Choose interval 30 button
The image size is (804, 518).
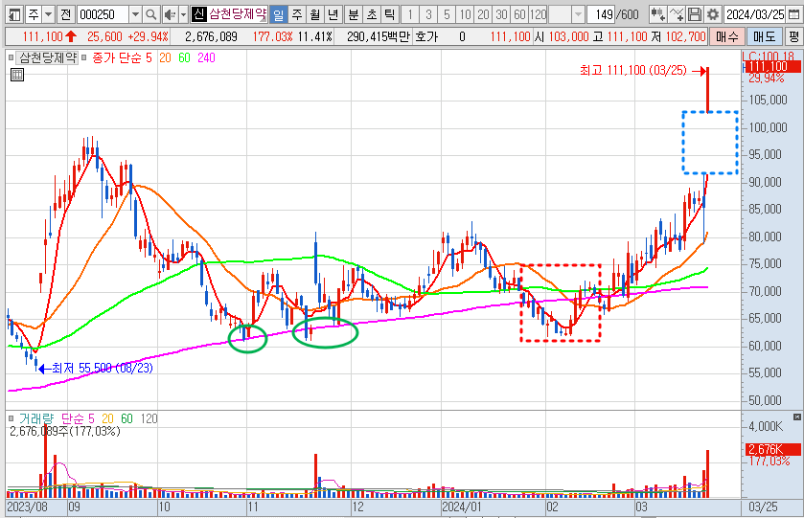501,15
